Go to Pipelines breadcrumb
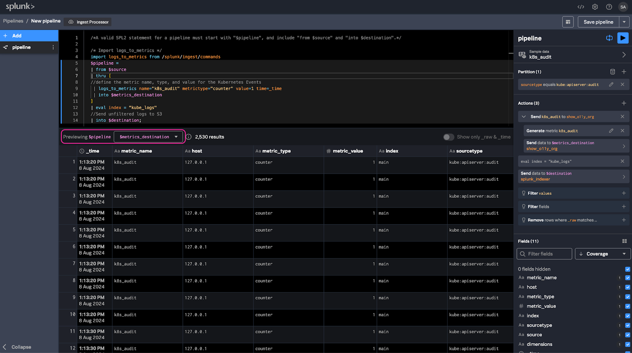The width and height of the screenshot is (632, 353). (x=13, y=21)
